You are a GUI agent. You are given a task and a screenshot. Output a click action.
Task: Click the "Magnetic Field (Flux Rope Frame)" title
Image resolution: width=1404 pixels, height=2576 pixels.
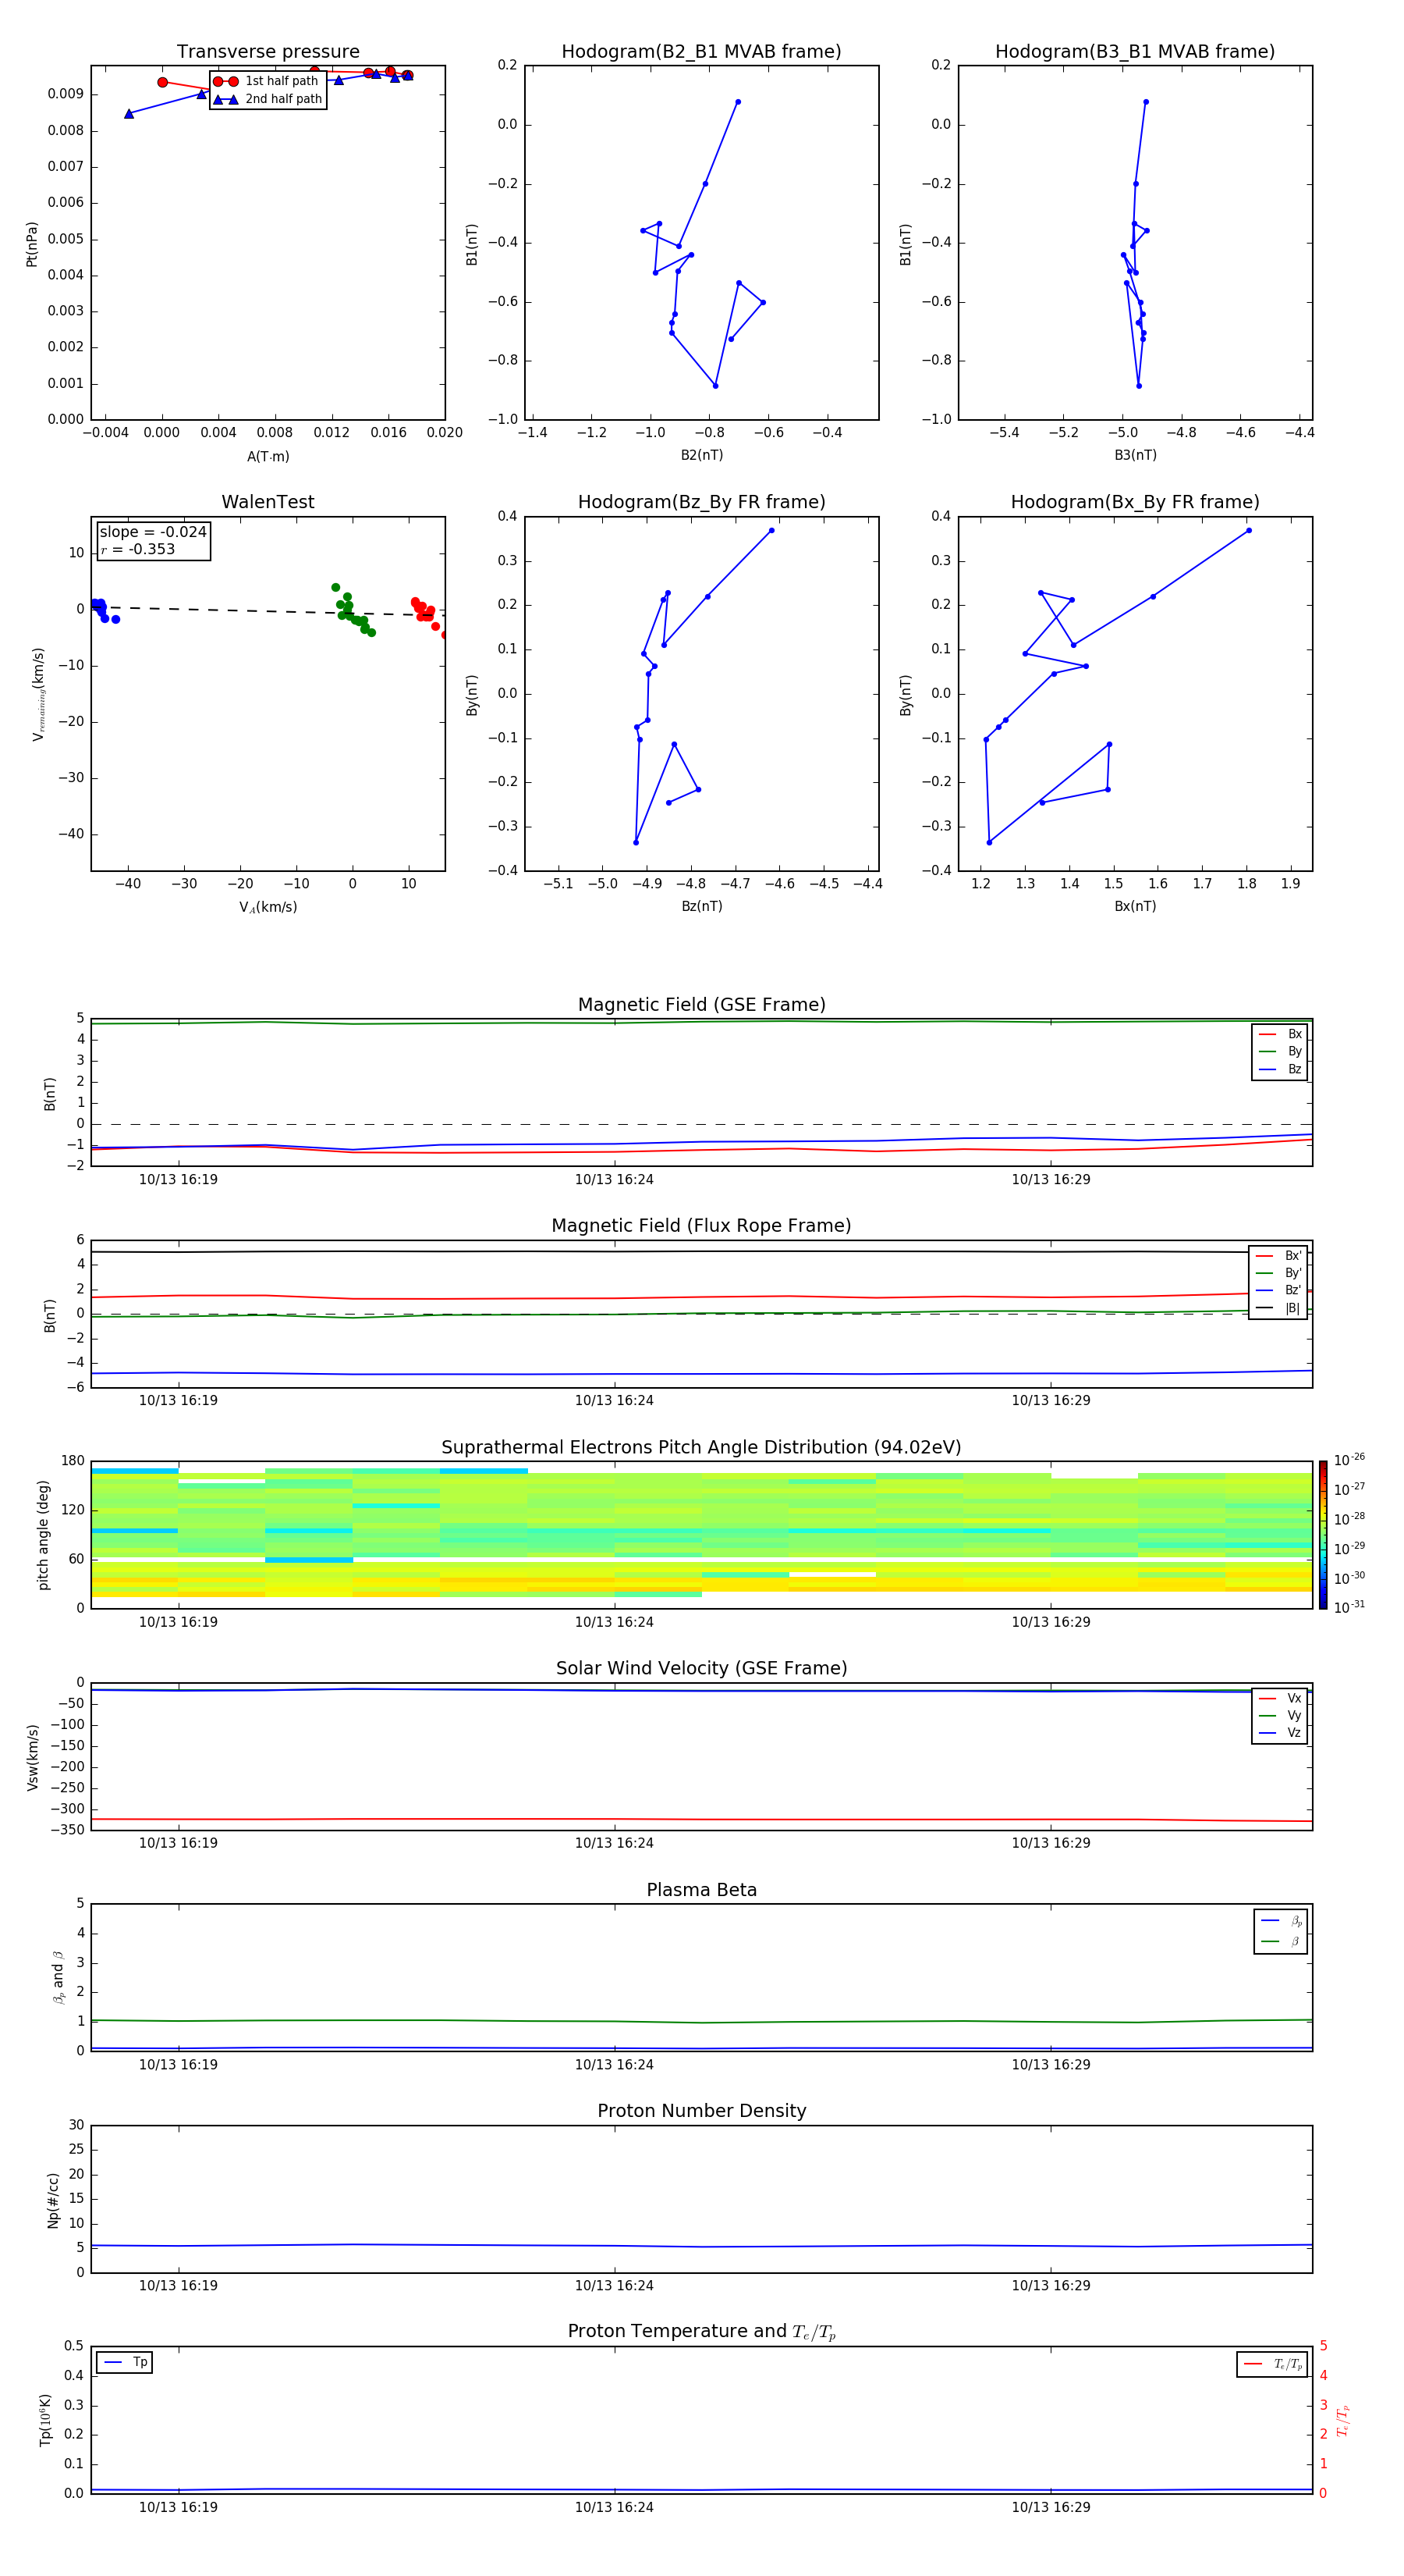[x=701, y=1226]
